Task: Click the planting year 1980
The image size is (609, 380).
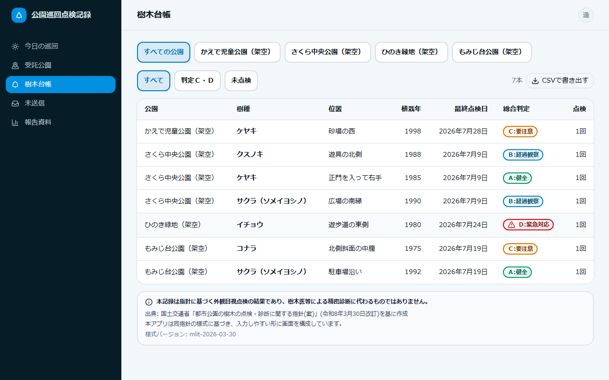Action: pos(413,225)
